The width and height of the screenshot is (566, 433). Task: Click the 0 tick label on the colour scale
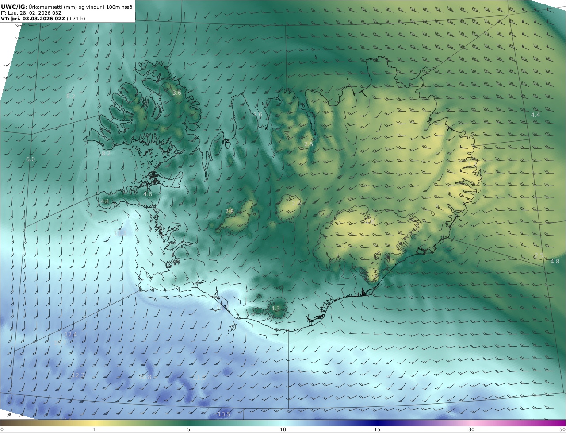[x=2, y=429]
